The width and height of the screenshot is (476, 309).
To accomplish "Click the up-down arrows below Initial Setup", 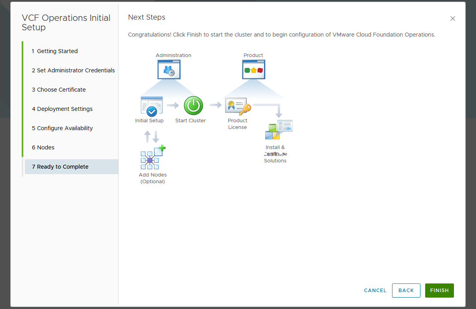I will (x=151, y=136).
